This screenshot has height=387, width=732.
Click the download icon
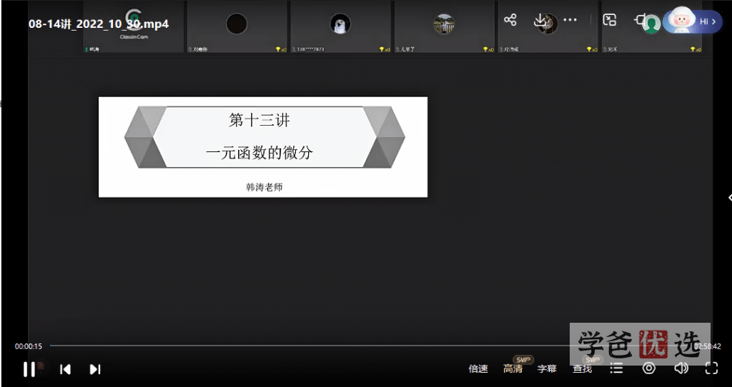pyautogui.click(x=540, y=20)
